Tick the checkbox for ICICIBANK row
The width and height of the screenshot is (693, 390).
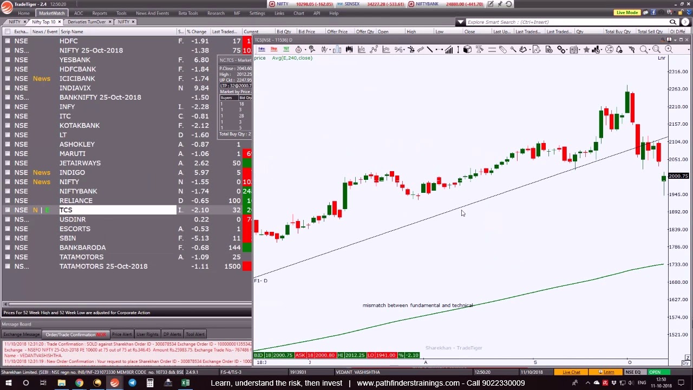click(x=8, y=79)
